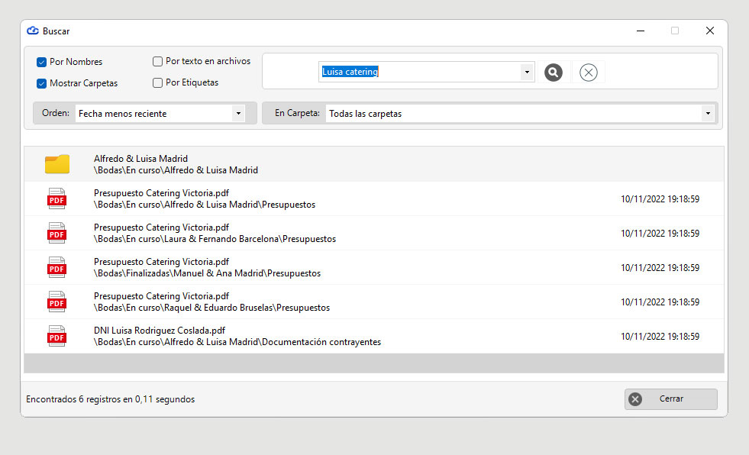Click the Cerrar button
The image size is (749, 455).
point(670,399)
